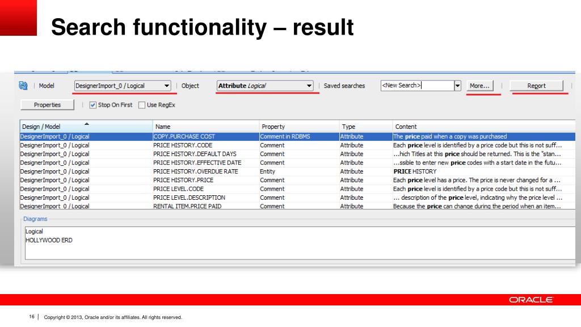Image resolution: width=581 pixels, height=327 pixels.
Task: Sort by the Design / Model column header
Action: point(86,127)
